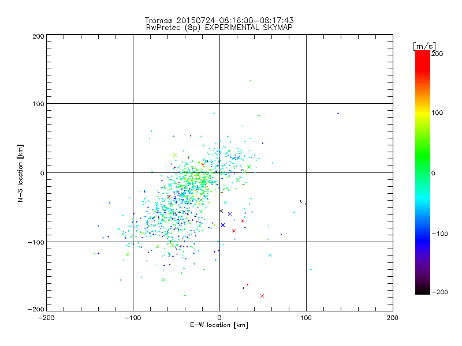
Task: Click the red X marker at the bottom near 50 km east
Action: pos(262,296)
